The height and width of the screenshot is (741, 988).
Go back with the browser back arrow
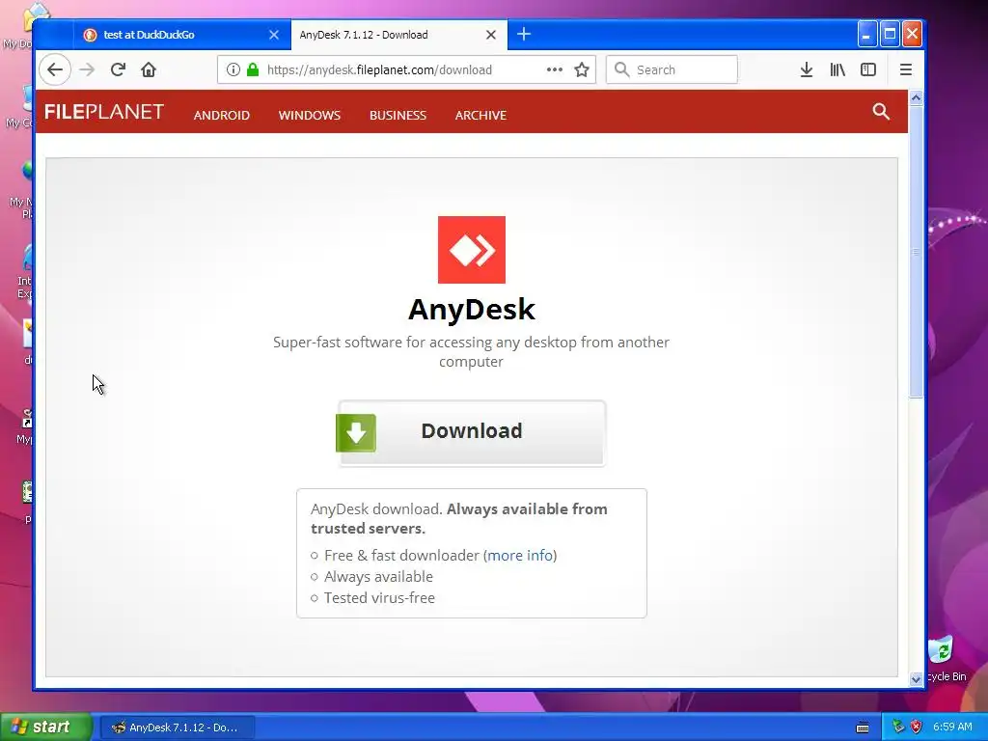[55, 69]
